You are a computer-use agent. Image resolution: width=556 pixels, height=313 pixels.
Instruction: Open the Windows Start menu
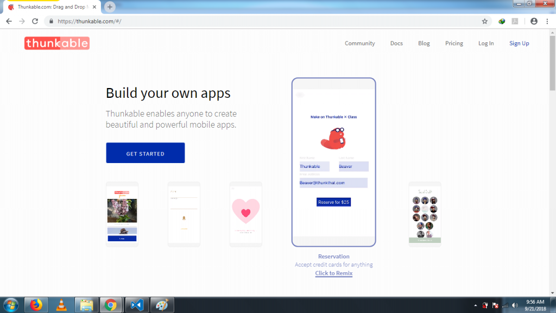click(x=11, y=305)
